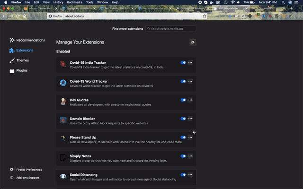Viewport: 303px width, 189px height.
Task: Open the volume control in menu bar
Action: [x=239, y=2]
